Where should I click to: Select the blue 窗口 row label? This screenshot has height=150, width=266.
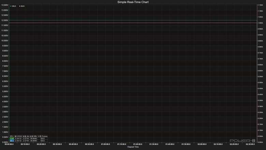coord(12,141)
